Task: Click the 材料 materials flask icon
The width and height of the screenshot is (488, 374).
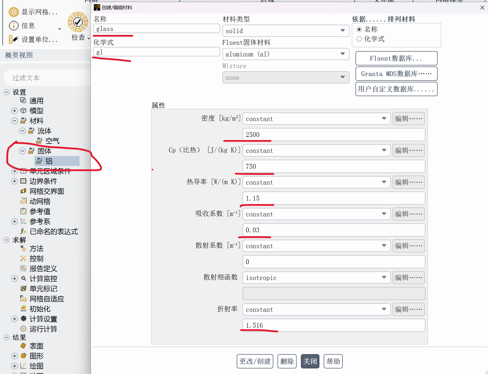Action: 23,121
